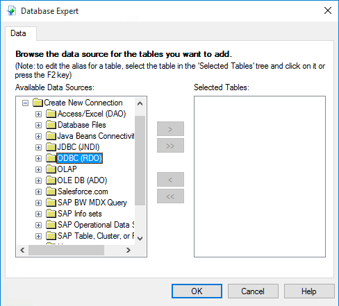
Task: Click inside the Selected Tables list box
Action: 260,176
